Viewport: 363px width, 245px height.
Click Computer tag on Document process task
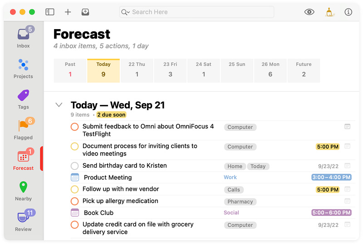coord(240,147)
